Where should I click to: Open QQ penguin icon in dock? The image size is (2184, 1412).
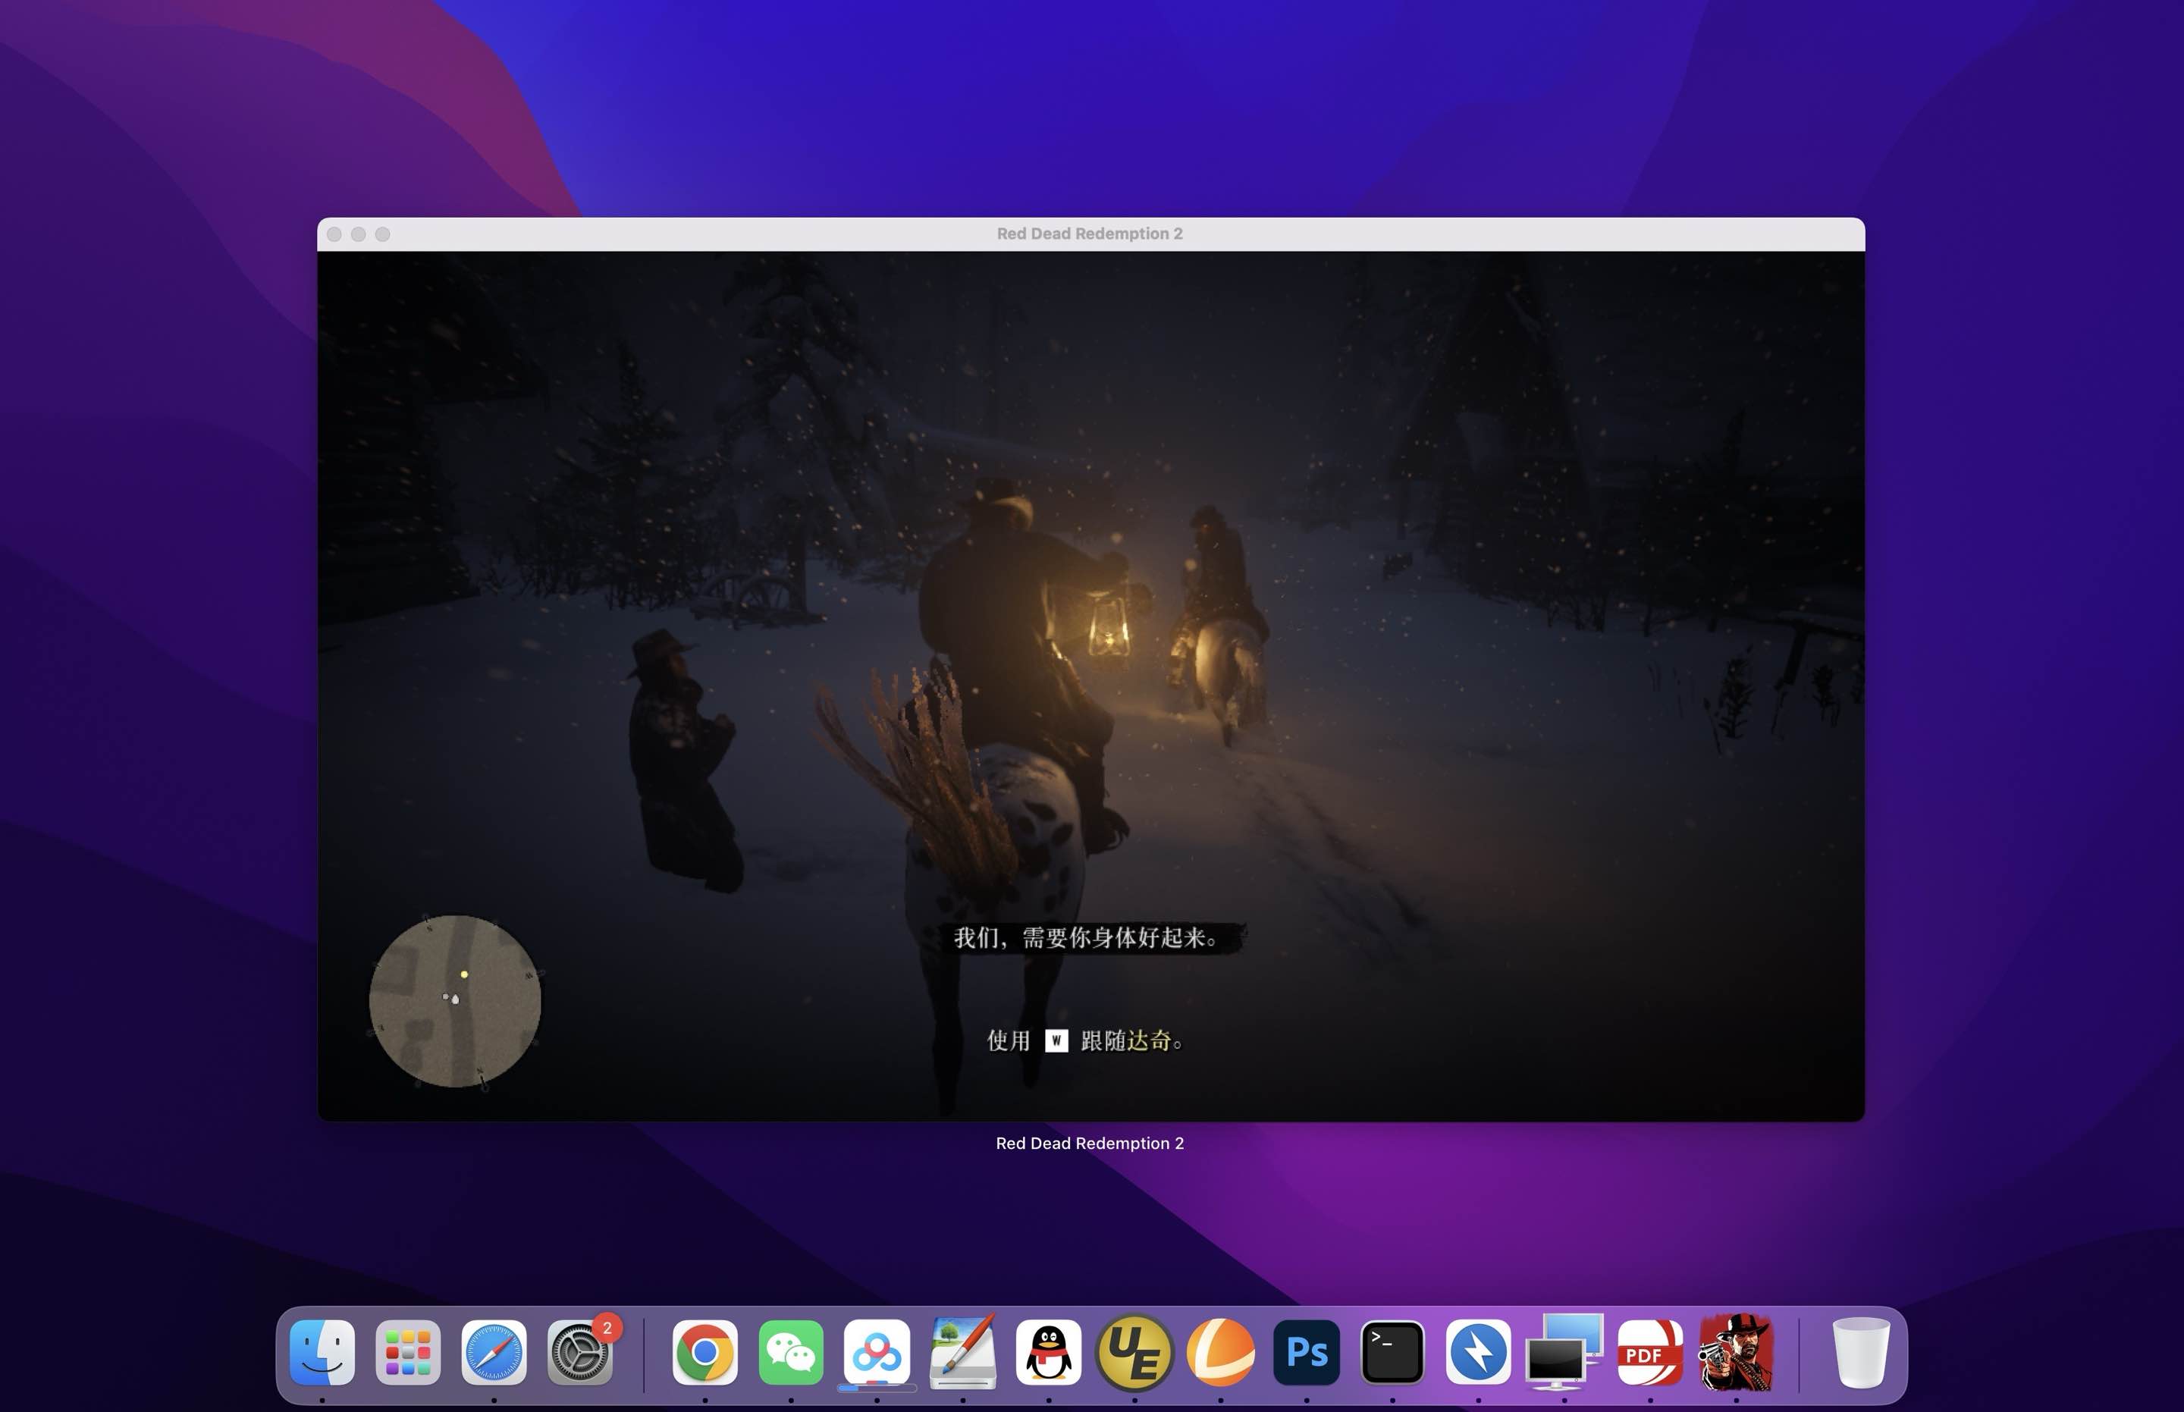(1048, 1352)
